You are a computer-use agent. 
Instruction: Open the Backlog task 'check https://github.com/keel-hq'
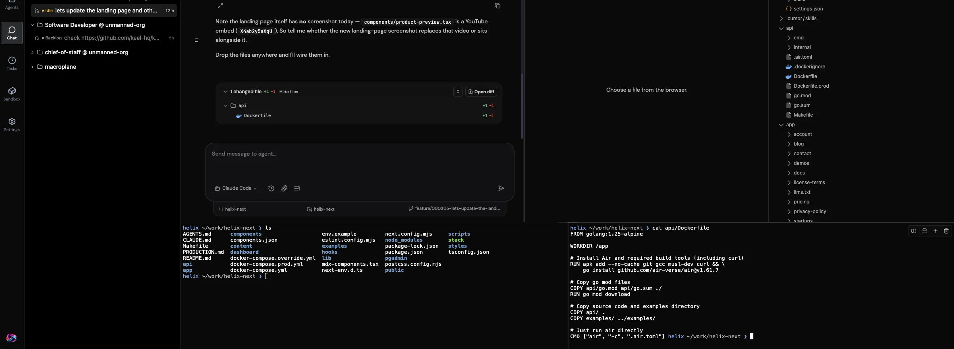point(104,38)
